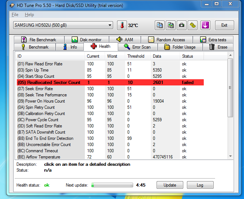Viewport: 244px width, 199px height.
Task: Switch to the Disk monitor tab
Action: click(87, 39)
